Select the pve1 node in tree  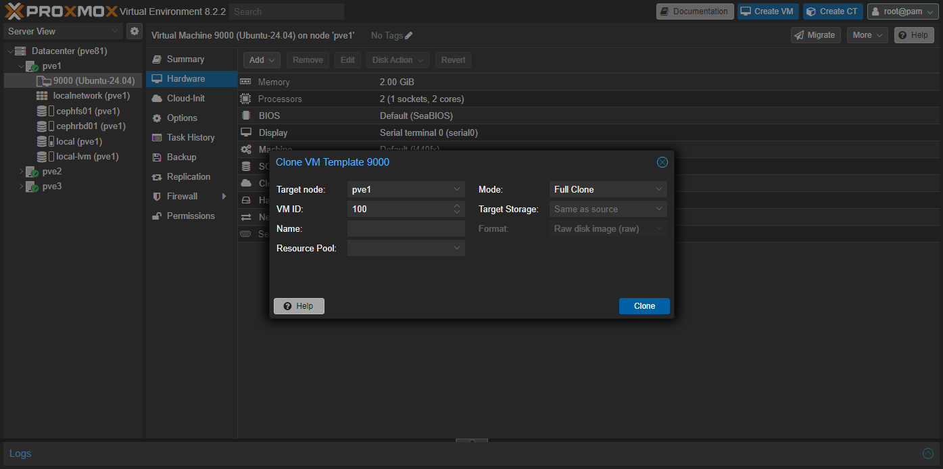(x=51, y=66)
